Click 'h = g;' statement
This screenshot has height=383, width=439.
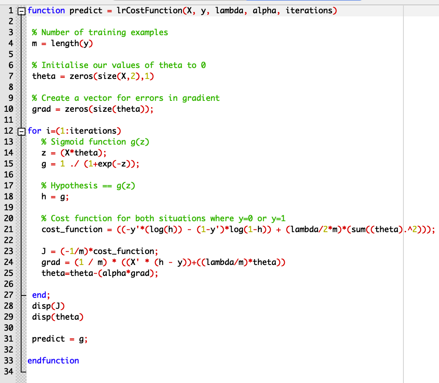coord(55,197)
